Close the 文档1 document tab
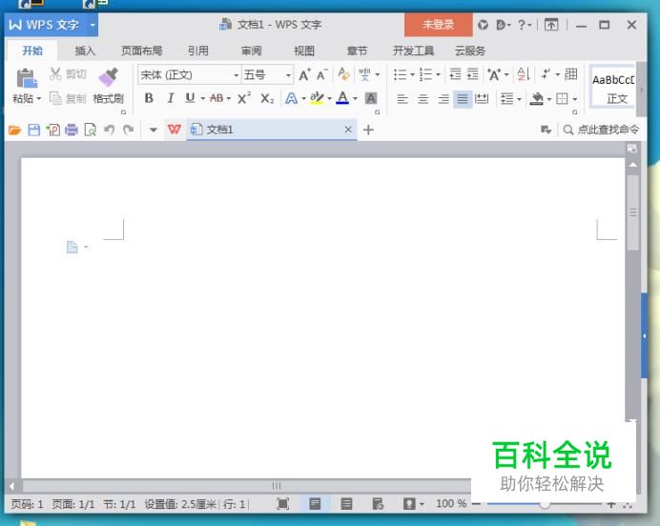The width and height of the screenshot is (660, 526). [348, 130]
